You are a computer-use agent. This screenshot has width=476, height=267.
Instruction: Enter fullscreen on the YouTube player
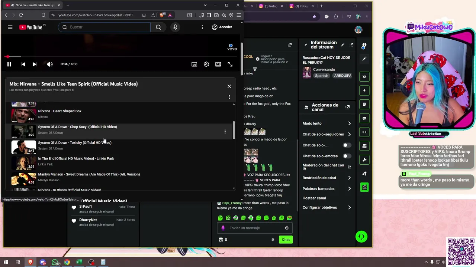point(230,64)
